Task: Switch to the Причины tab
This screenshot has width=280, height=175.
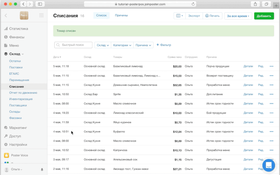Action: pos(121,15)
